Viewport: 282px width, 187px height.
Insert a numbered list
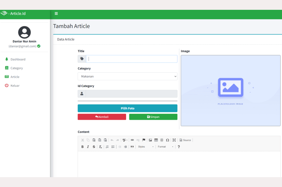coord(107,147)
